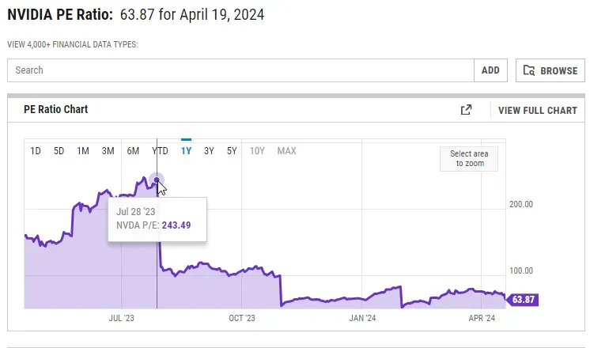Select the 5D time range
The height and width of the screenshot is (348, 590).
(x=59, y=151)
